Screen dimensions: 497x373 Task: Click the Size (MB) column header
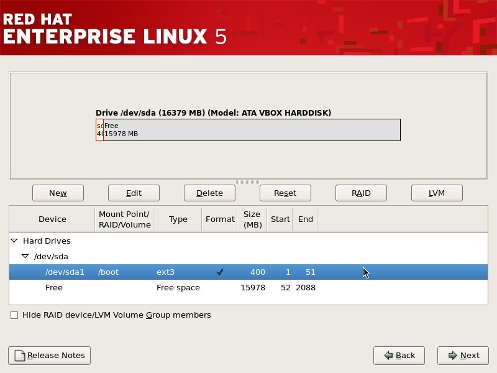coord(252,219)
